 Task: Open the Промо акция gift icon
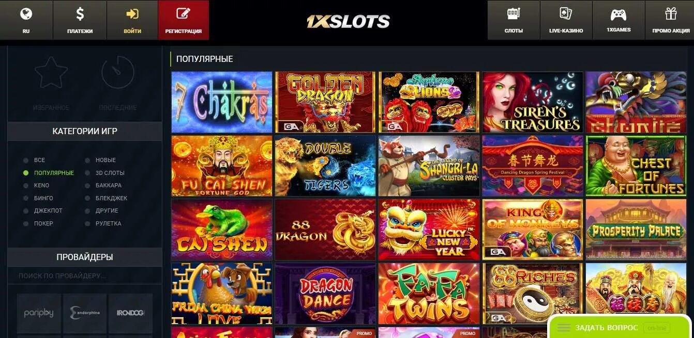(x=671, y=14)
